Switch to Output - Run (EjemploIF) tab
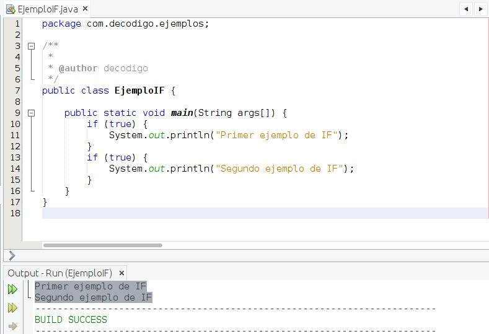Image resolution: width=489 pixels, height=334 pixels. 59,273
